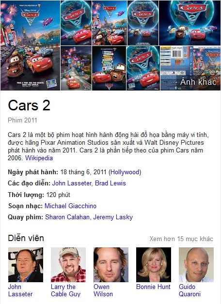Click Larry the Cable Guy's photo
Screen dimensions: 221x304
coord(68,265)
